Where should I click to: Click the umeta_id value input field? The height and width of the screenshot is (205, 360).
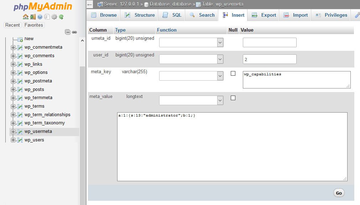[x=269, y=43]
